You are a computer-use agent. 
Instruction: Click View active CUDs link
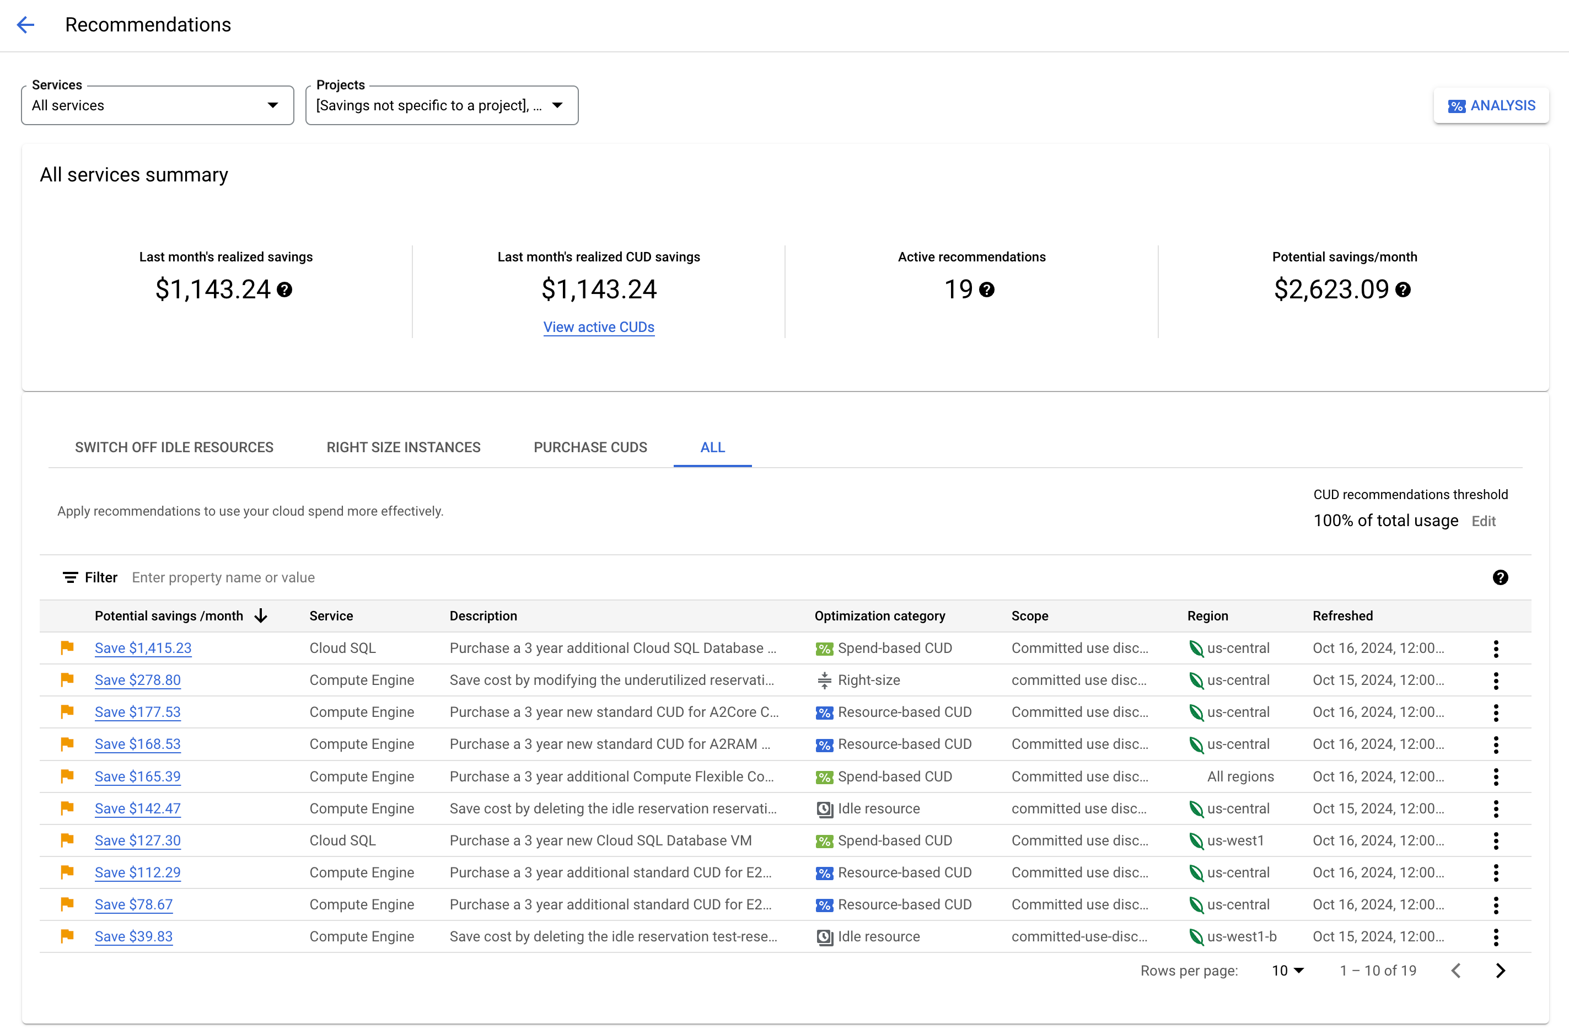[x=598, y=326]
